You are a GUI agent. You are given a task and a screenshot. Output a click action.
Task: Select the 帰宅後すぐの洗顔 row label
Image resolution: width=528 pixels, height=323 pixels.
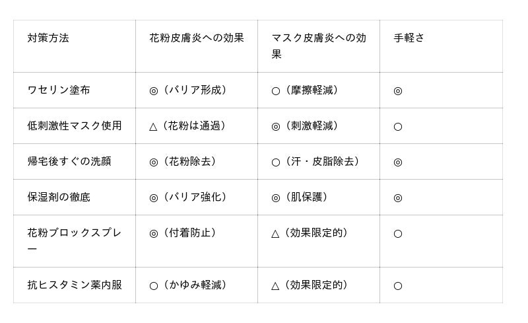[69, 162]
